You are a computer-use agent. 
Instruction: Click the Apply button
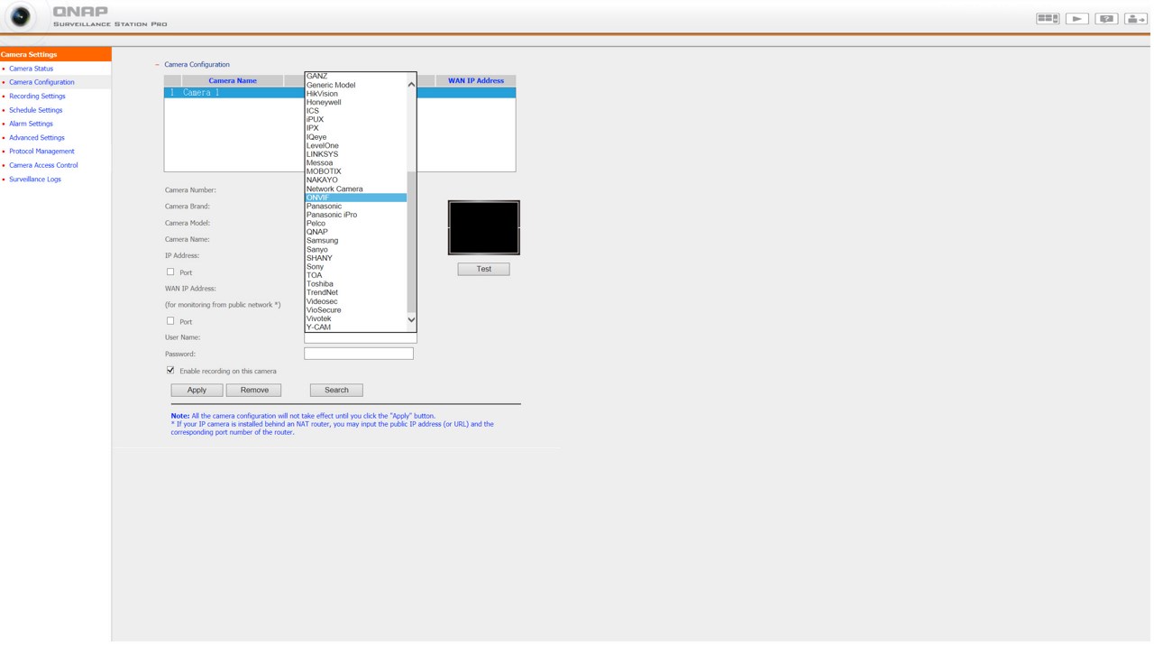(197, 391)
